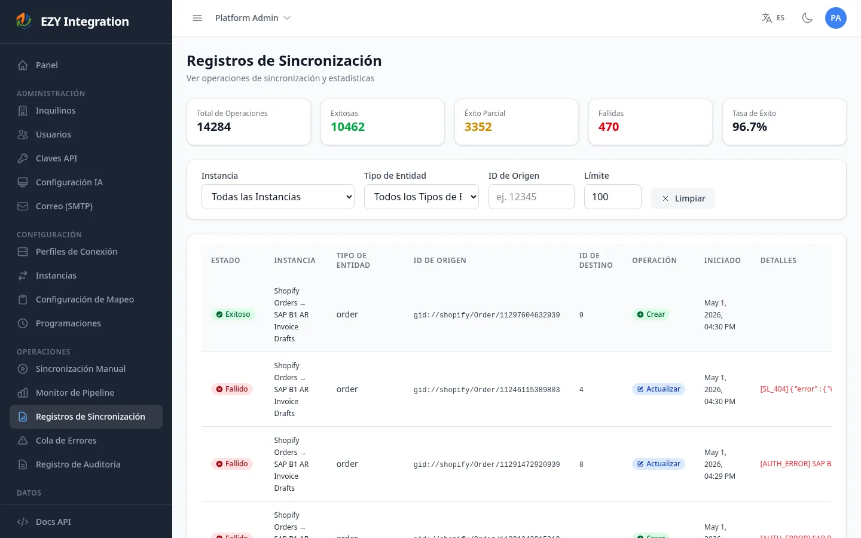
Task: Open Registro de Auditoría in the sidebar
Action: click(86, 464)
